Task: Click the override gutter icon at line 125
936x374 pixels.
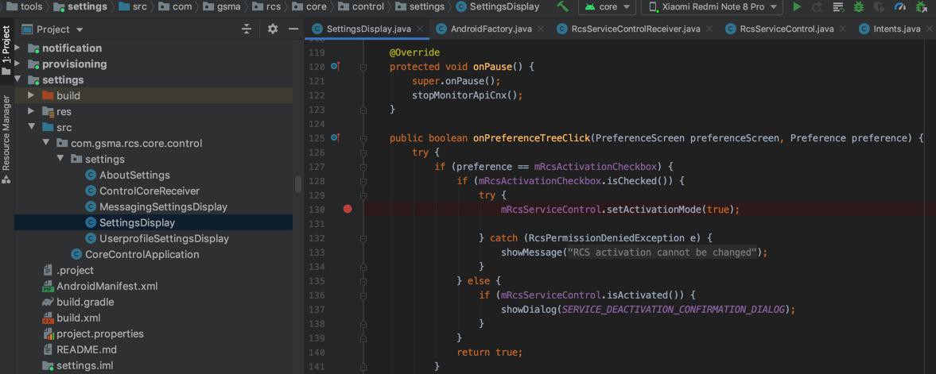Action: [335, 138]
